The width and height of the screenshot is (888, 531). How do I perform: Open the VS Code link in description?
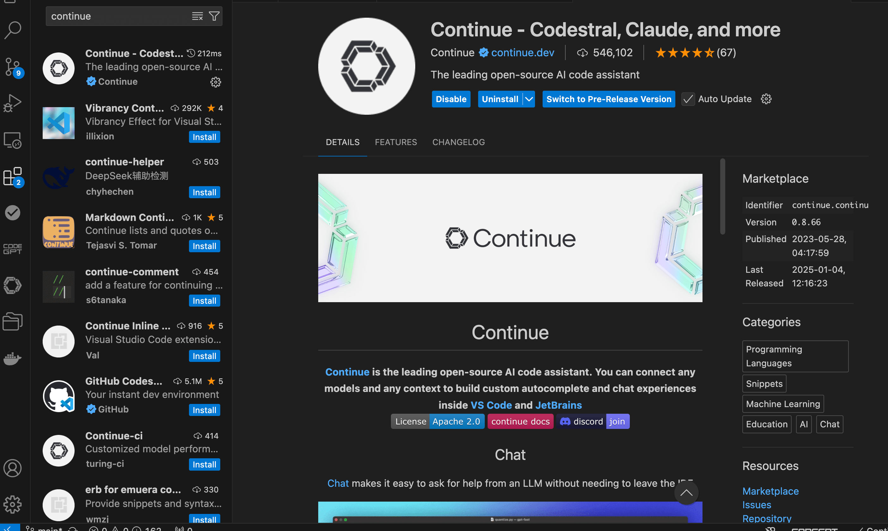coord(491,405)
